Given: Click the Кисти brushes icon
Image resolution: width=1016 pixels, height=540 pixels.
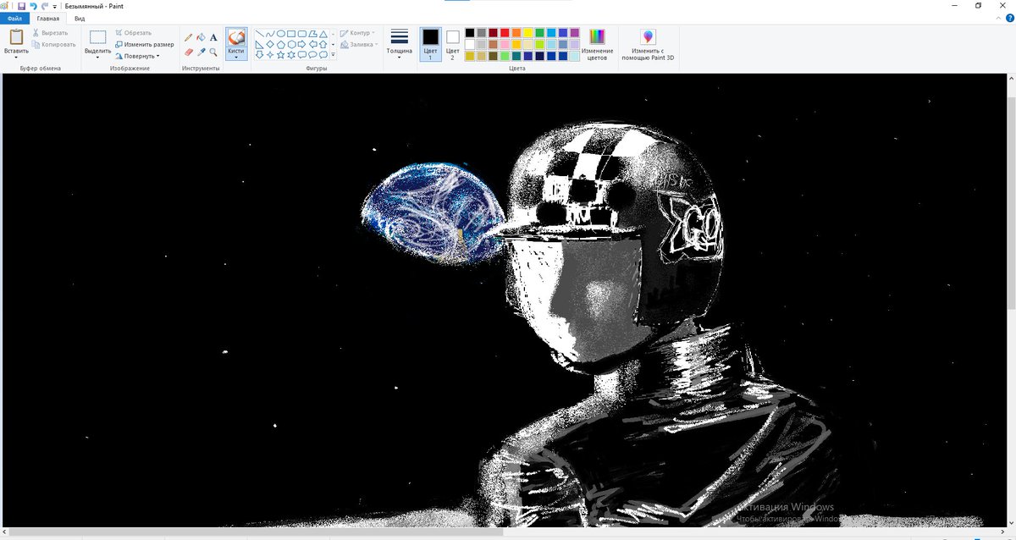Looking at the screenshot, I should click(236, 37).
